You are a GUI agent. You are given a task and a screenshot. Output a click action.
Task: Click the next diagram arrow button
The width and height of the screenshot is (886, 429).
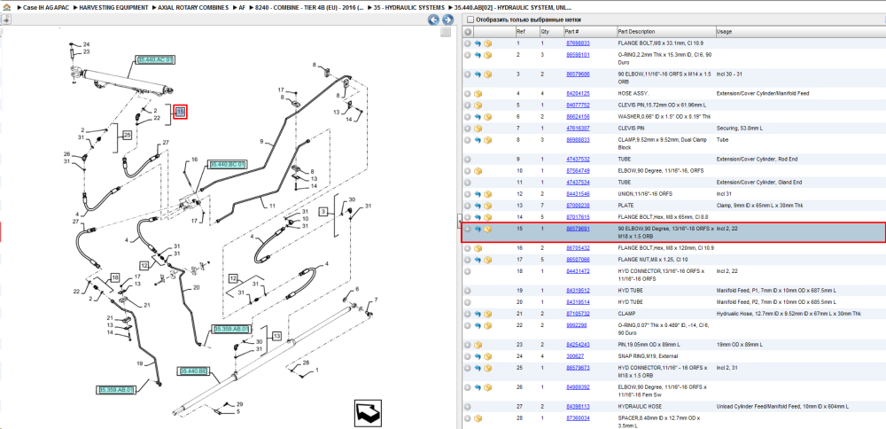pyautogui.click(x=447, y=20)
